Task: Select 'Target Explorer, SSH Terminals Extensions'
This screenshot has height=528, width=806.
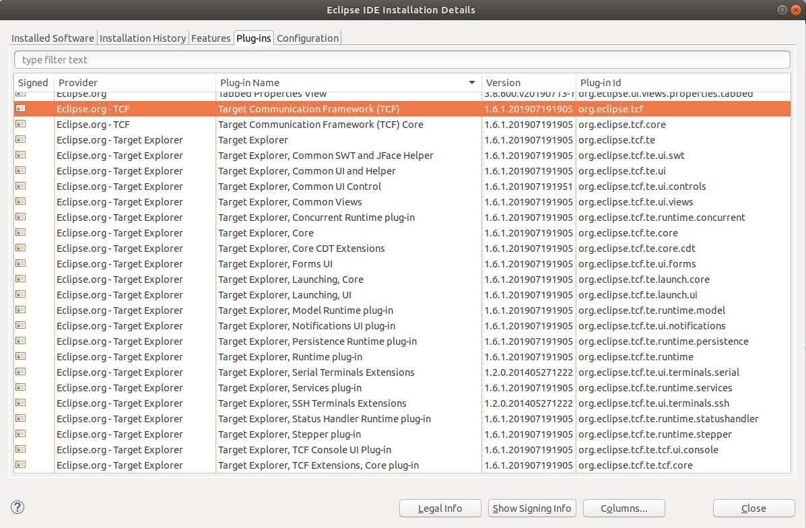Action: click(x=312, y=403)
